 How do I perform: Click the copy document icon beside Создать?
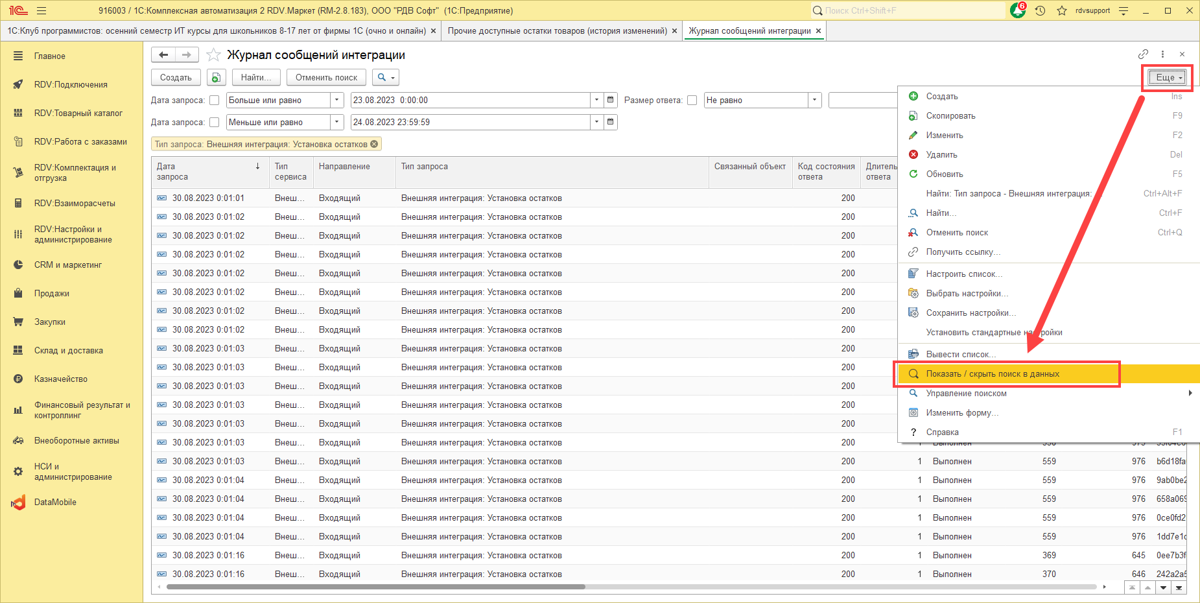(217, 77)
